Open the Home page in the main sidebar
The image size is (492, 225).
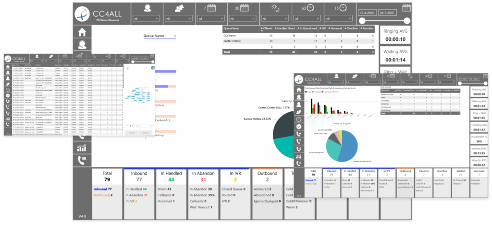click(x=82, y=33)
